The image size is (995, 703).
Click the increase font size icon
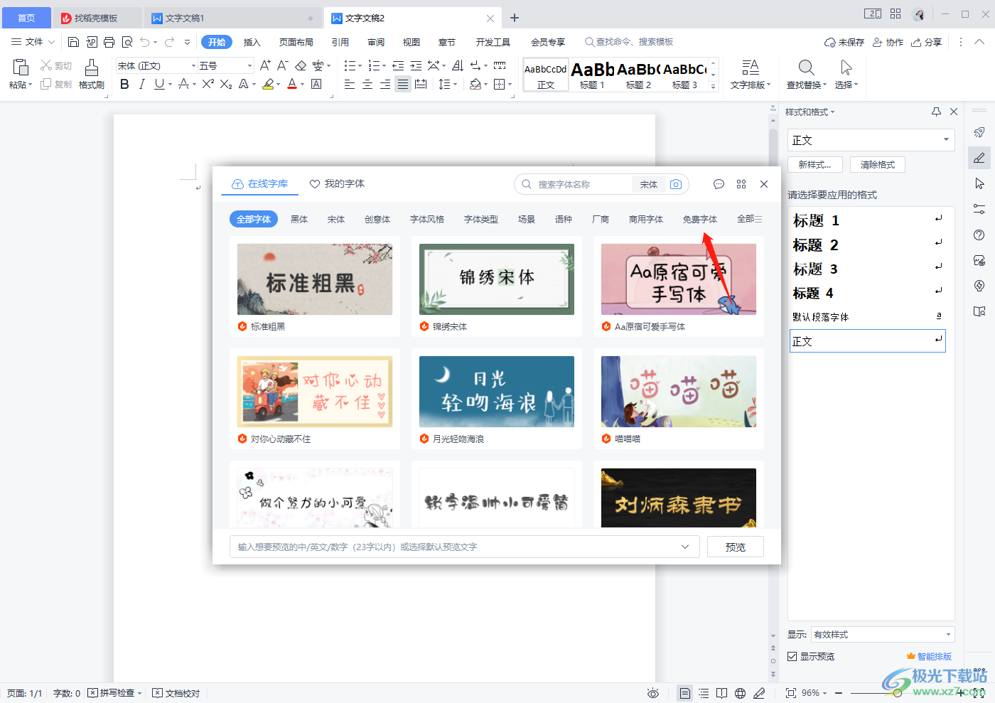coord(265,65)
